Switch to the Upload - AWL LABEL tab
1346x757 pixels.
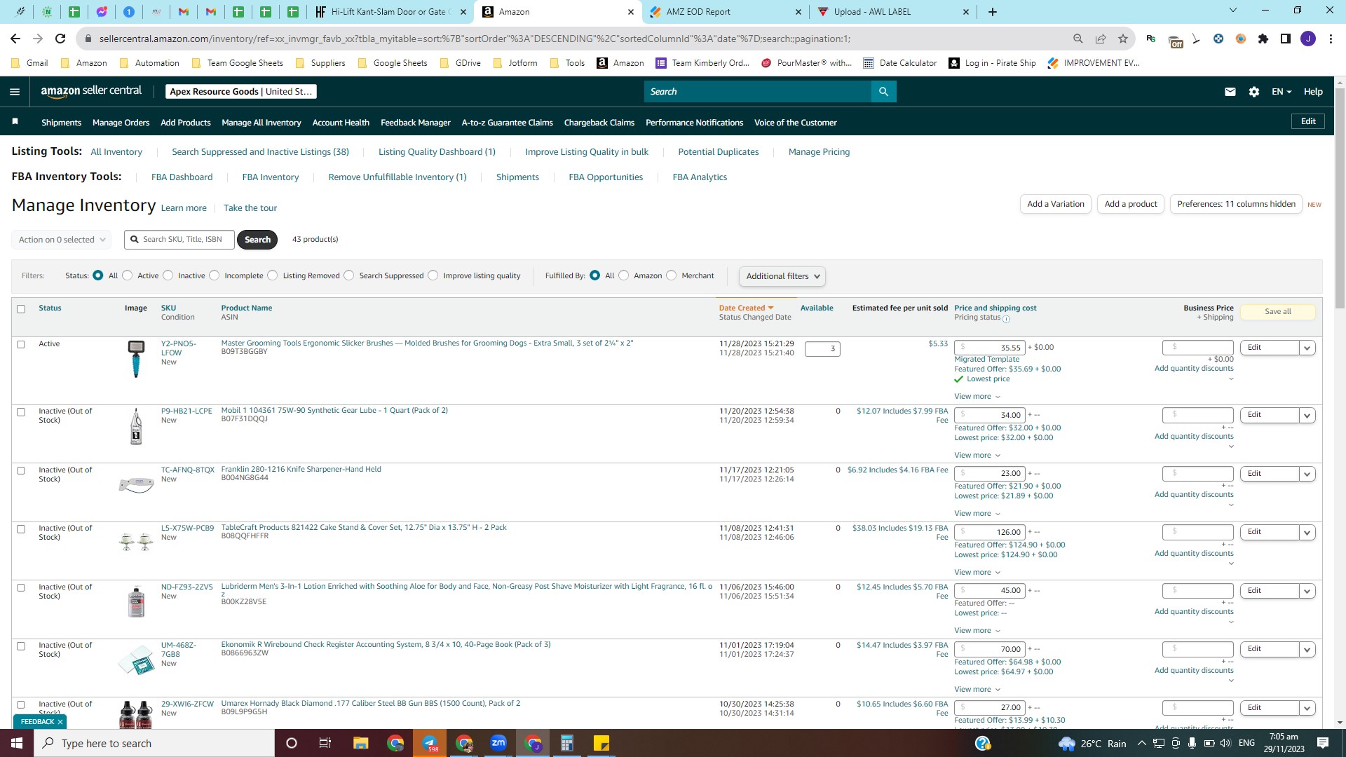click(893, 12)
